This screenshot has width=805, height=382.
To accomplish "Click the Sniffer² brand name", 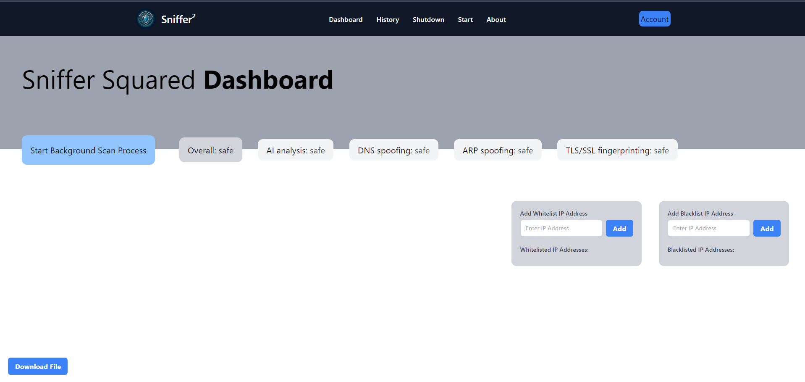I will 178,19.
